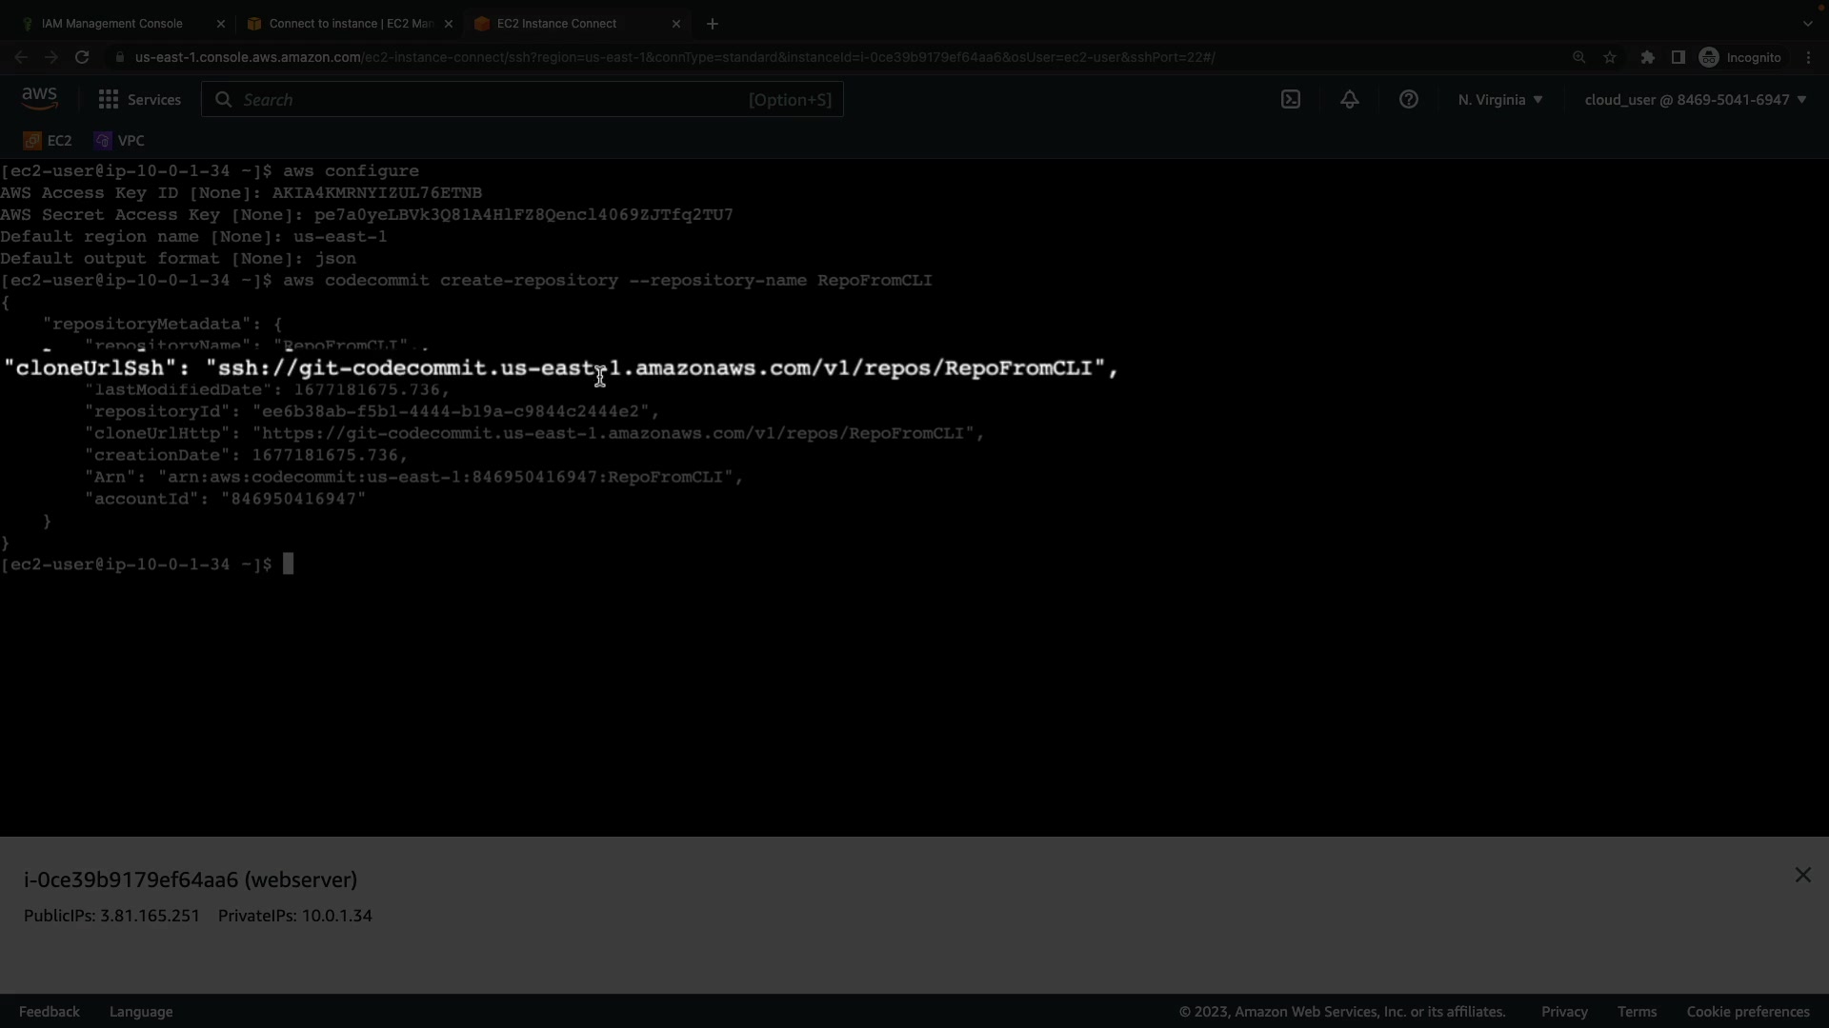Open the EC2 shortcut in favorites bar
1829x1028 pixels.
(x=48, y=141)
